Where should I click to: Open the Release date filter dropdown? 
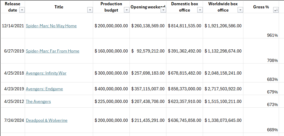[x=22, y=10]
